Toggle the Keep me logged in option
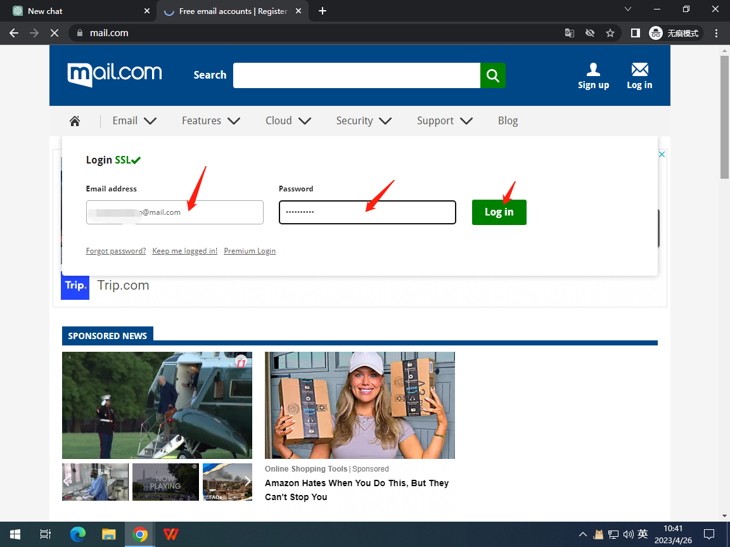The height and width of the screenshot is (547, 730). [184, 251]
